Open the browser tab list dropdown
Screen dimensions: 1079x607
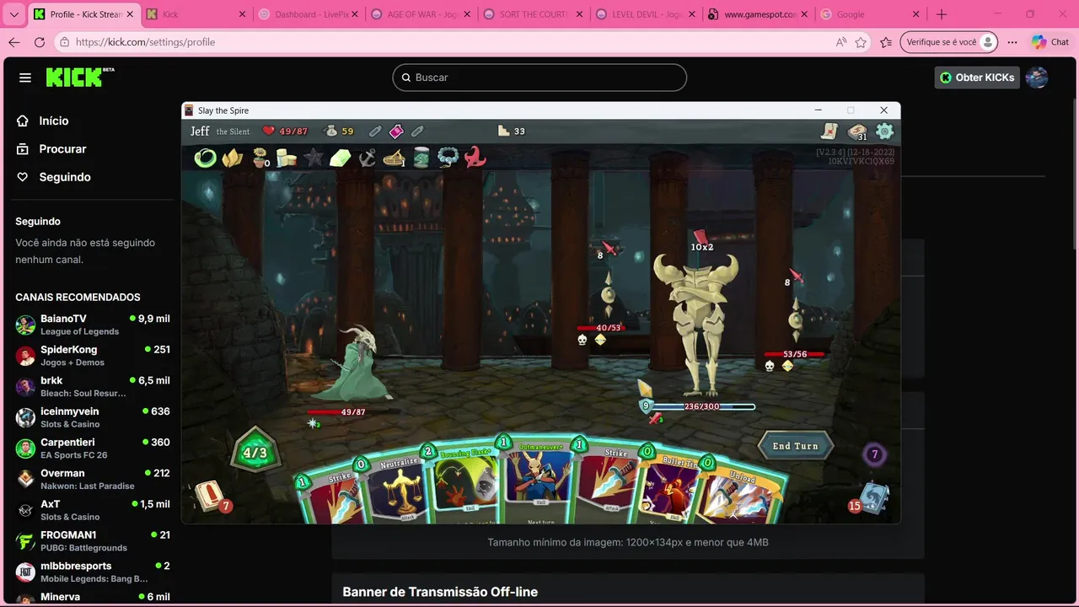[13, 14]
